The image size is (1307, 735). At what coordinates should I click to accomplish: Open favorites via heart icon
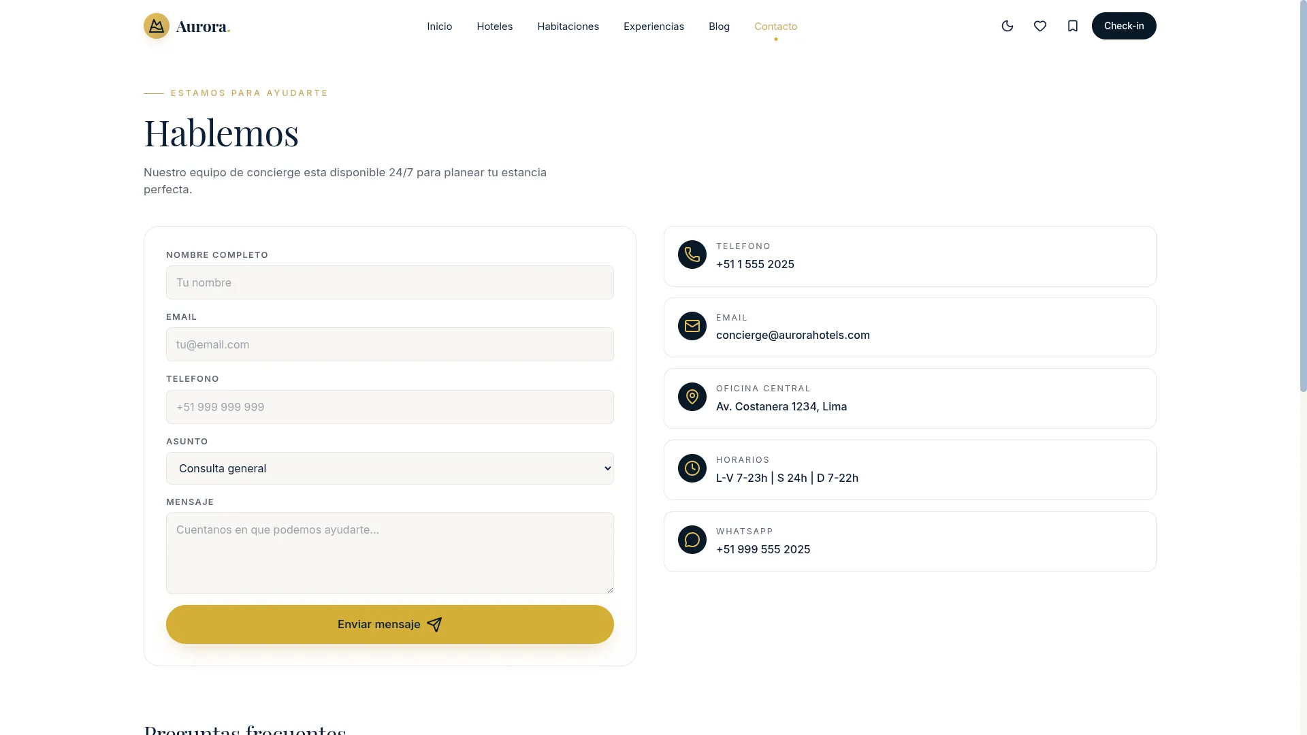click(x=1040, y=26)
